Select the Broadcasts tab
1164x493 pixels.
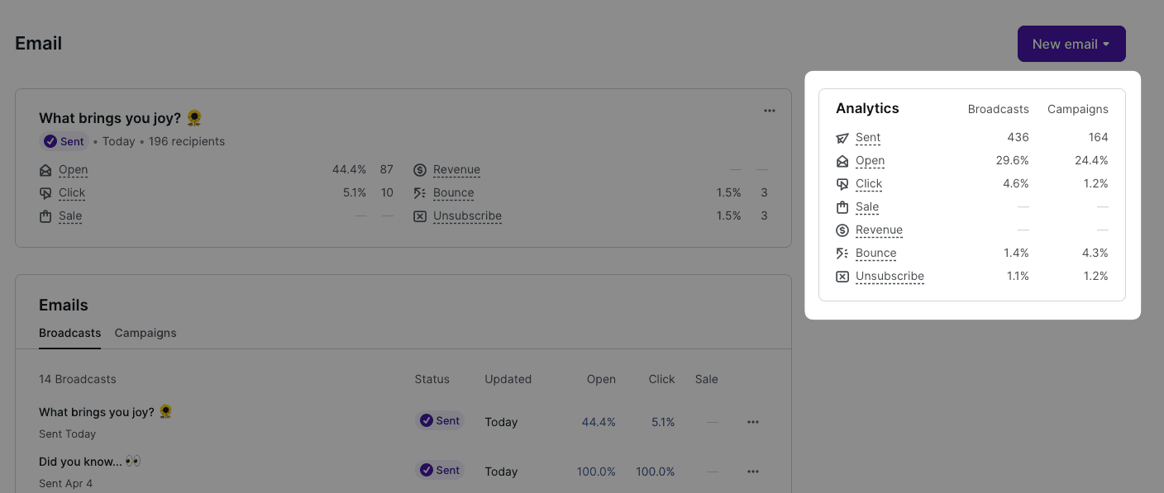click(x=69, y=333)
